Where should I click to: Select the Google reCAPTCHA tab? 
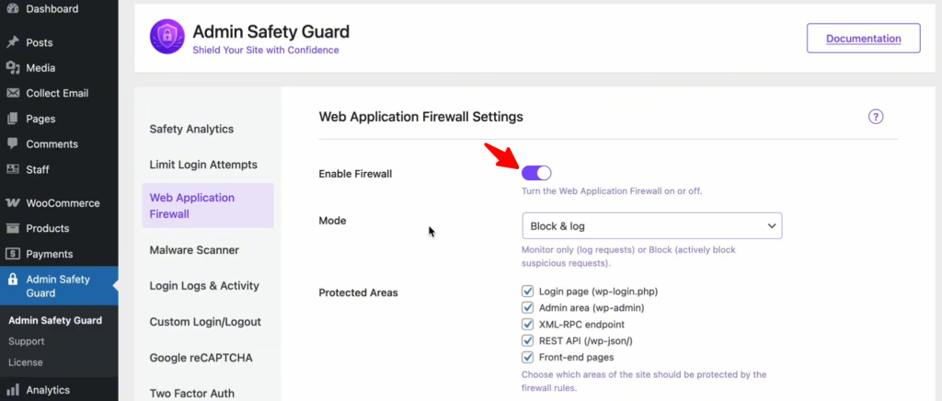201,358
